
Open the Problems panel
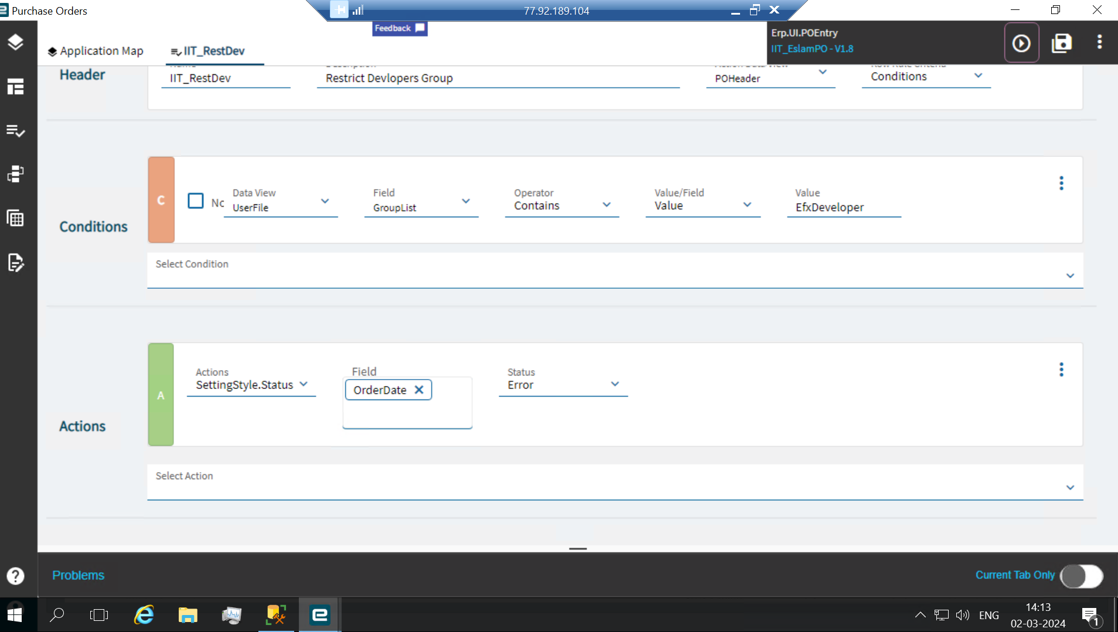click(x=78, y=575)
